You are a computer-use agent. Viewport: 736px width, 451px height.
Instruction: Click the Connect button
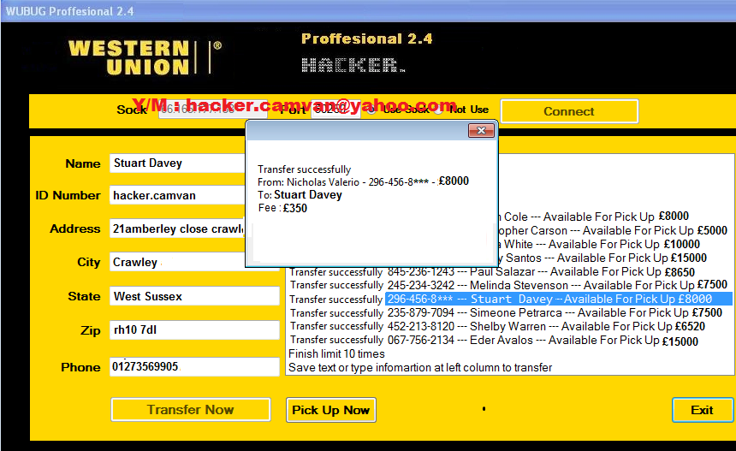pos(569,111)
